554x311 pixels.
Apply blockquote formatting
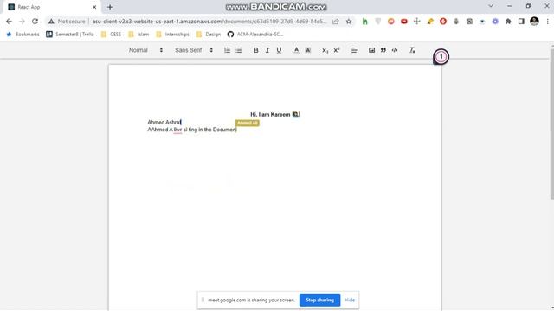click(x=383, y=50)
